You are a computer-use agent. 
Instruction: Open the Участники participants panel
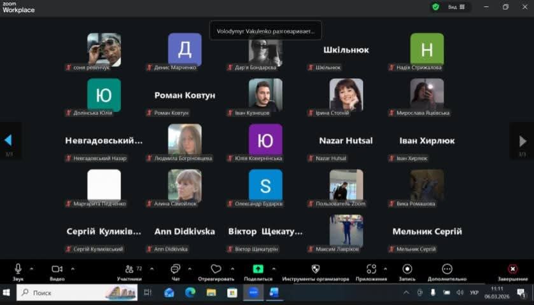(x=129, y=269)
